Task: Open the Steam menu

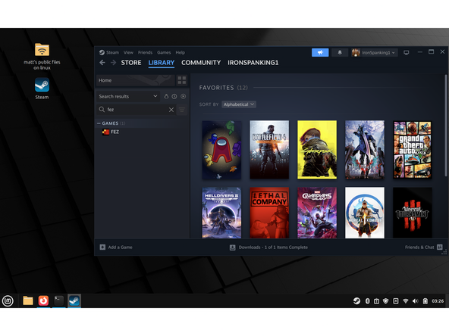Action: tap(112, 52)
